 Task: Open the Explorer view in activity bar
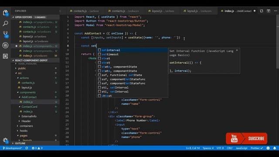click(x=5, y=13)
